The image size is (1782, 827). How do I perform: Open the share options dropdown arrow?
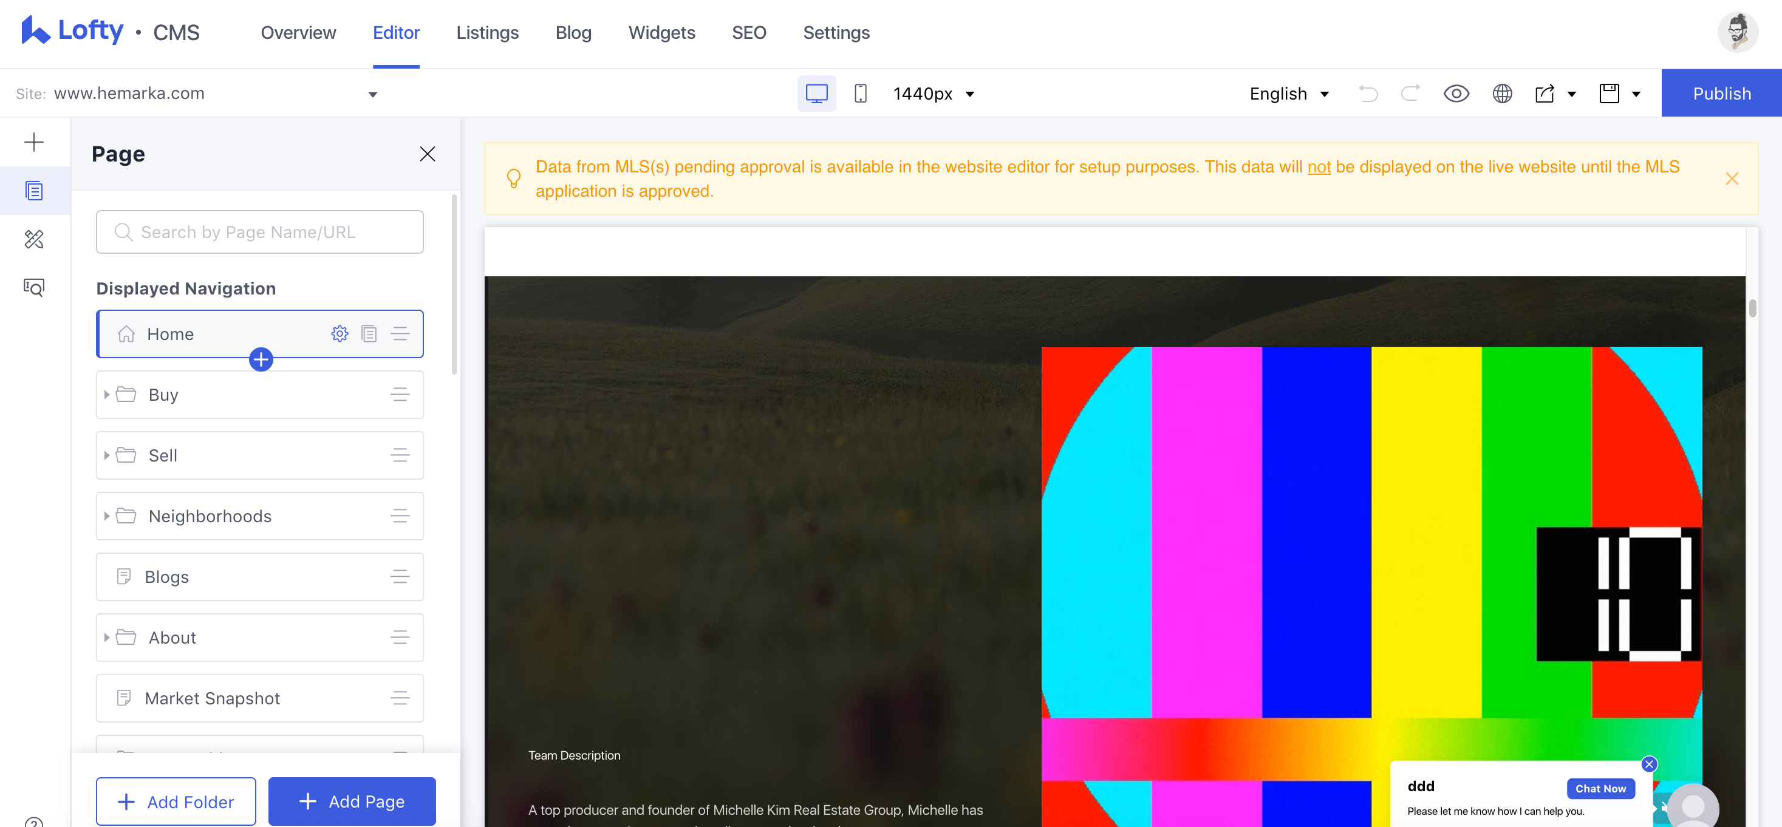point(1572,95)
